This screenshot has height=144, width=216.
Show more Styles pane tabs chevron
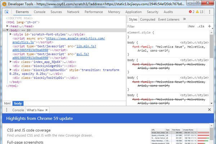[184, 19]
